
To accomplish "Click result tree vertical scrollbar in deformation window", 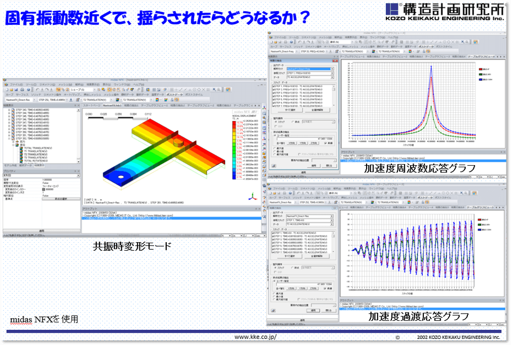I will coord(78,136).
